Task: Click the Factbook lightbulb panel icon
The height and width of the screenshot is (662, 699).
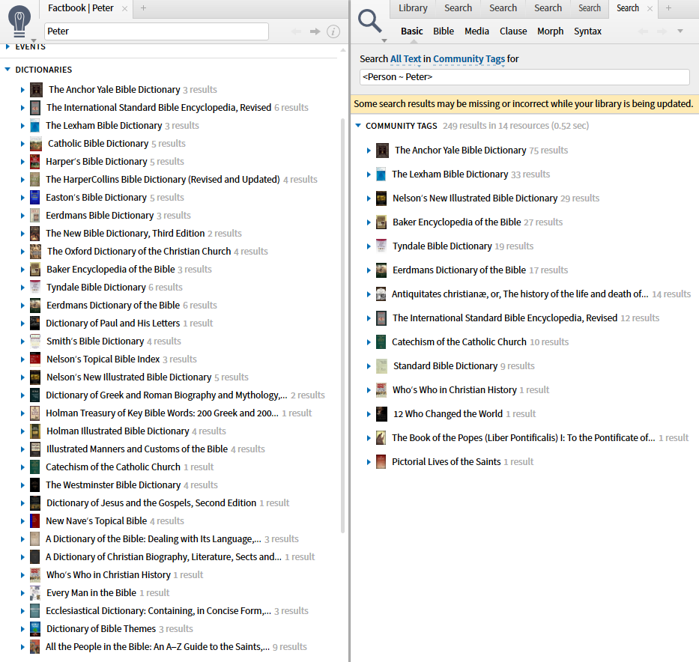Action: click(19, 21)
